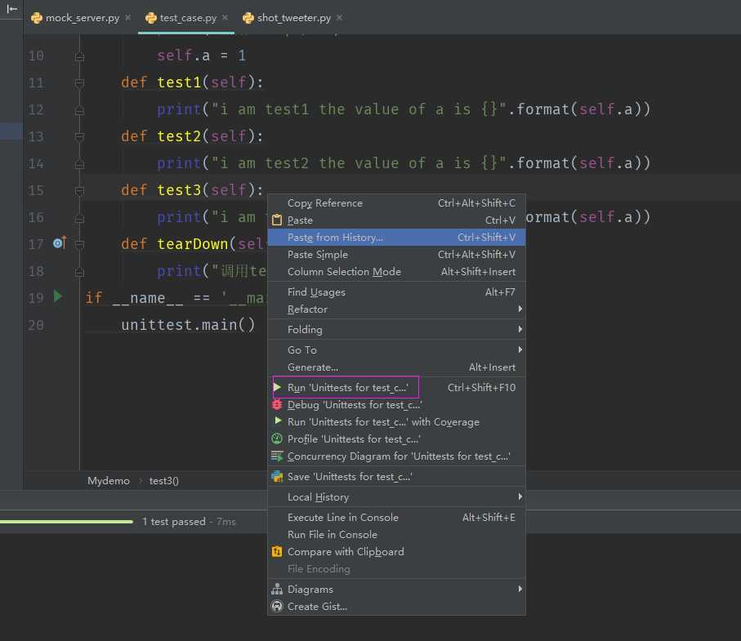
Task: Click the fold end marker on line 14
Action: (x=79, y=165)
